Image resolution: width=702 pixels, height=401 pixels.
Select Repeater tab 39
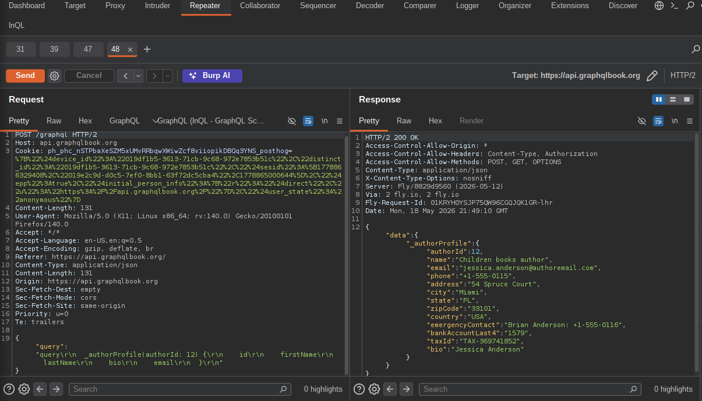coord(54,49)
